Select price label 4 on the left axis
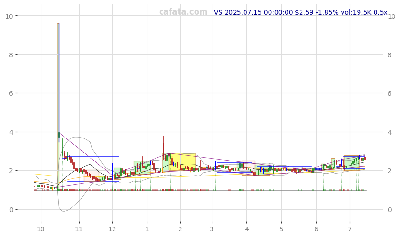This screenshot has width=400, height=237. (11, 132)
